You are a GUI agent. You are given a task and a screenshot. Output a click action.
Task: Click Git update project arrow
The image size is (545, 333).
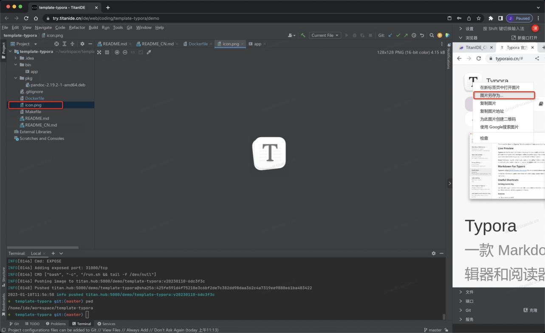click(390, 35)
